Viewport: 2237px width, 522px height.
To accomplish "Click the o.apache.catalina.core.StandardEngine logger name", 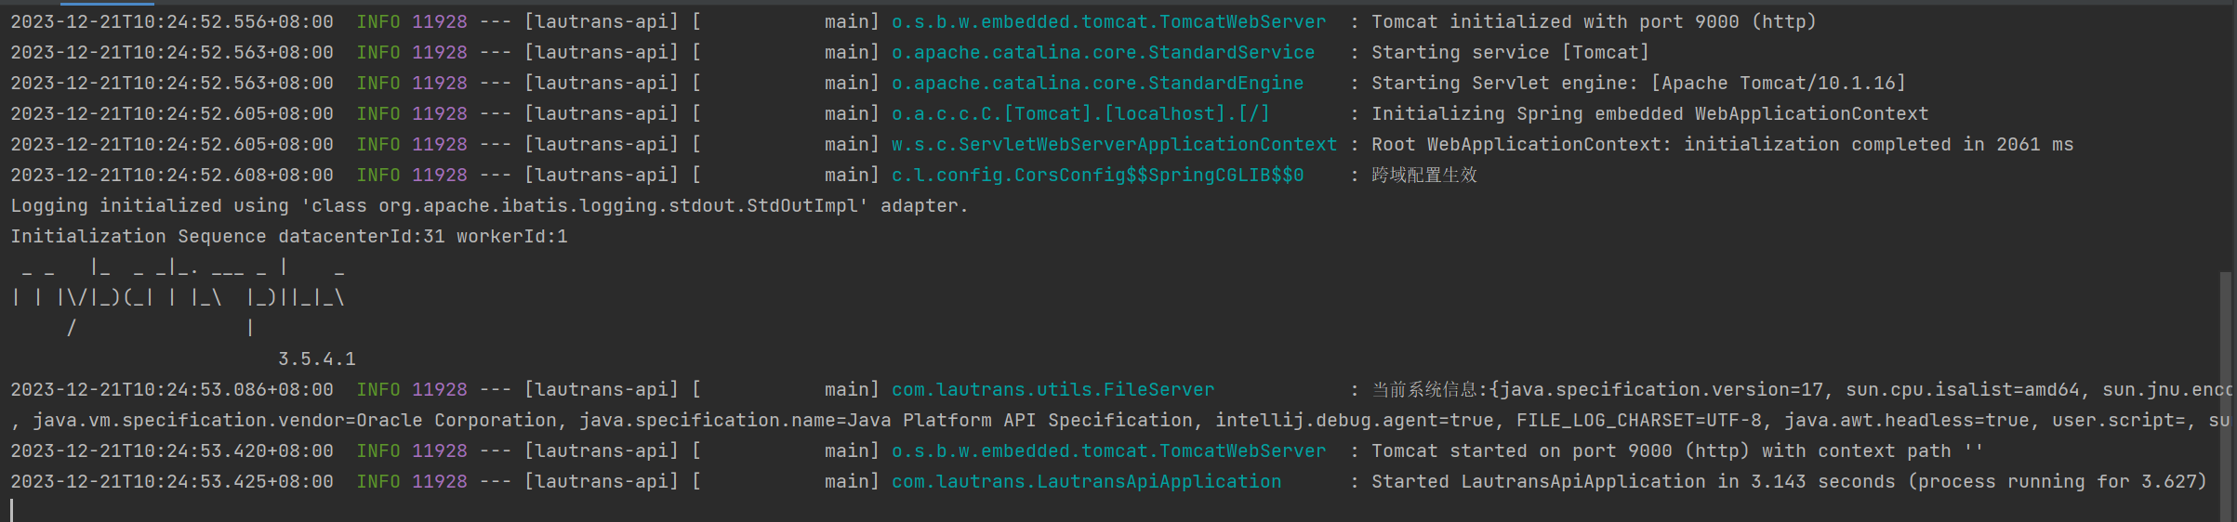I will pyautogui.click(x=1097, y=83).
